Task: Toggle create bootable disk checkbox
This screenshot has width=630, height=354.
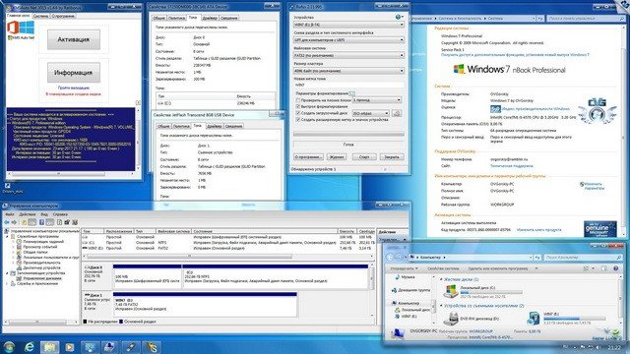Action: (298, 113)
